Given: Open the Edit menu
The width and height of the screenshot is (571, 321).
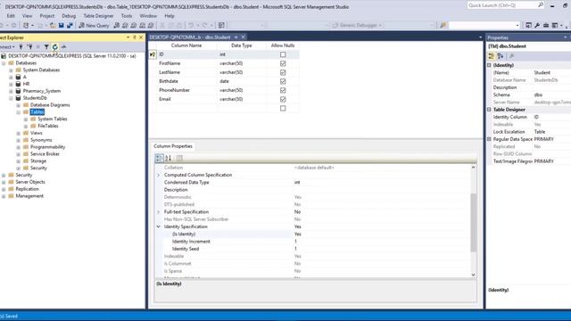Looking at the screenshot, I should coord(11,16).
